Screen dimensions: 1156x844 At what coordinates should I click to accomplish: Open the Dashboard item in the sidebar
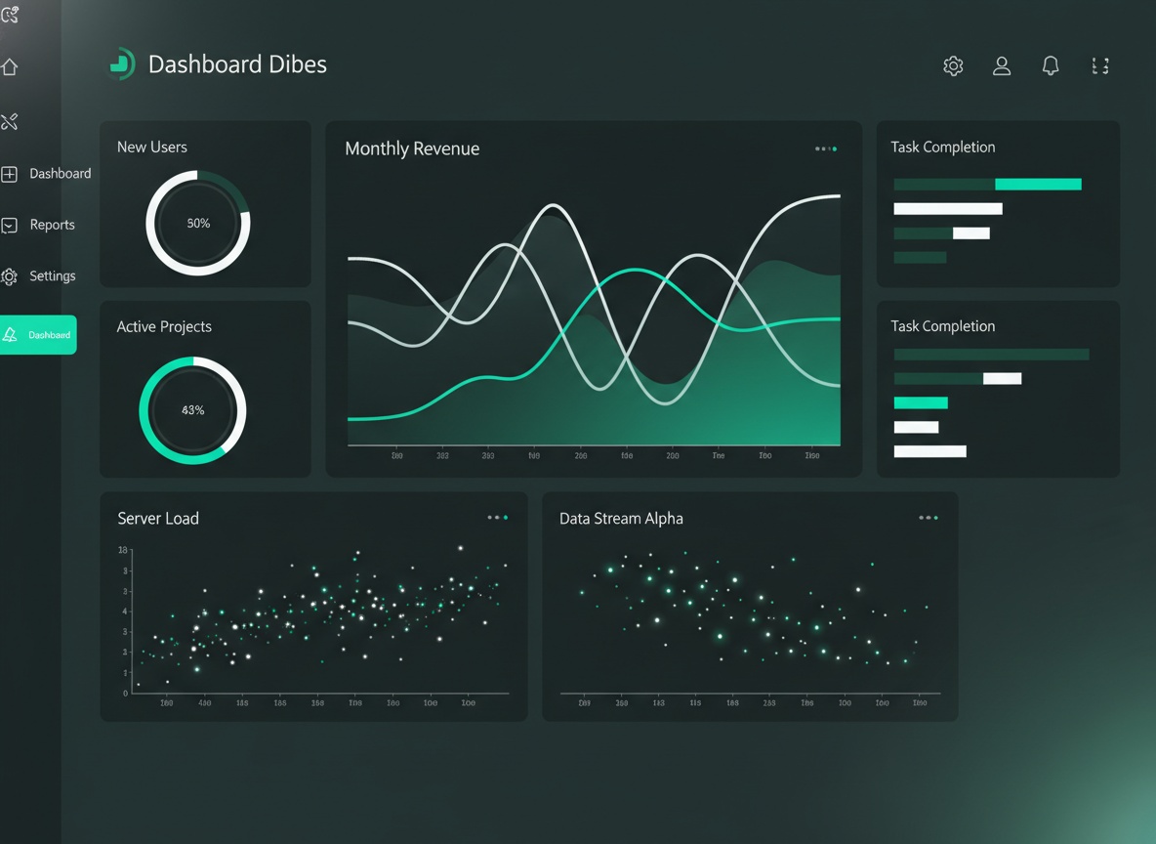[47, 174]
